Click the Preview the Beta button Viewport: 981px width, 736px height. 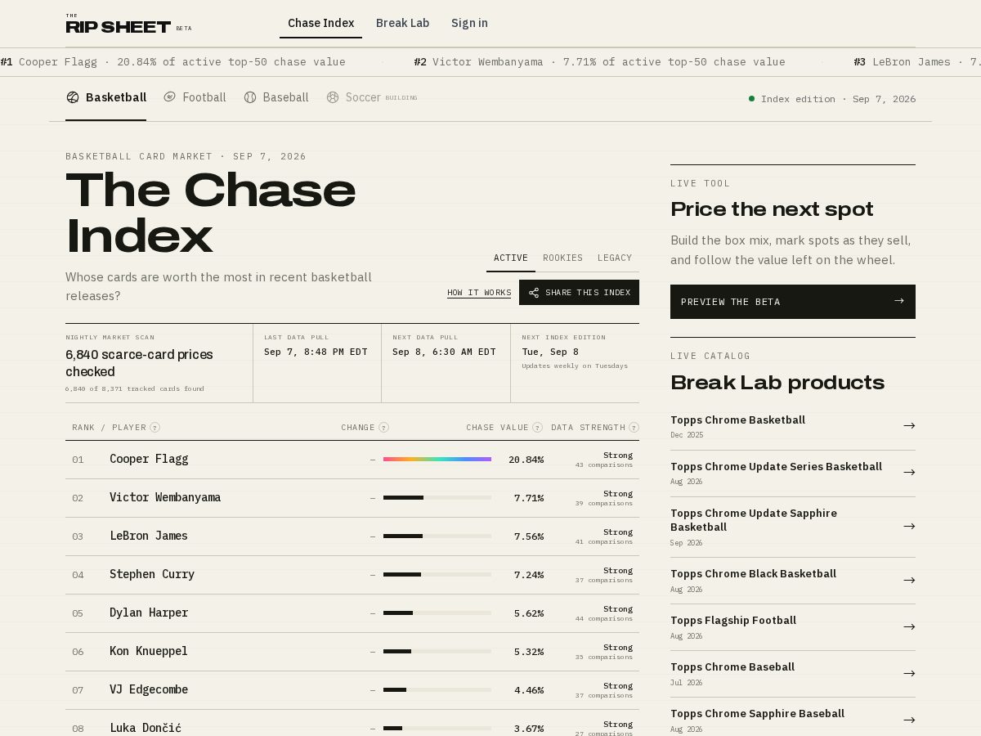793,302
